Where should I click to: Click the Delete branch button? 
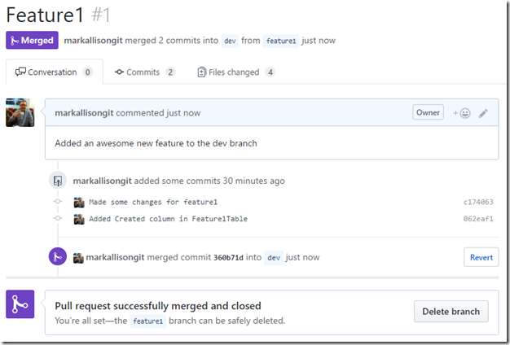coord(451,311)
